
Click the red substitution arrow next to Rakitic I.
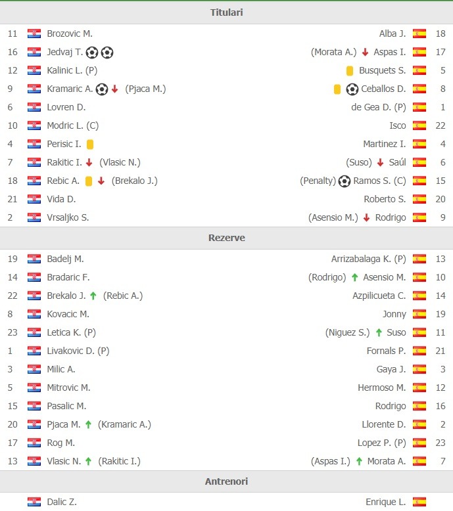coord(89,162)
